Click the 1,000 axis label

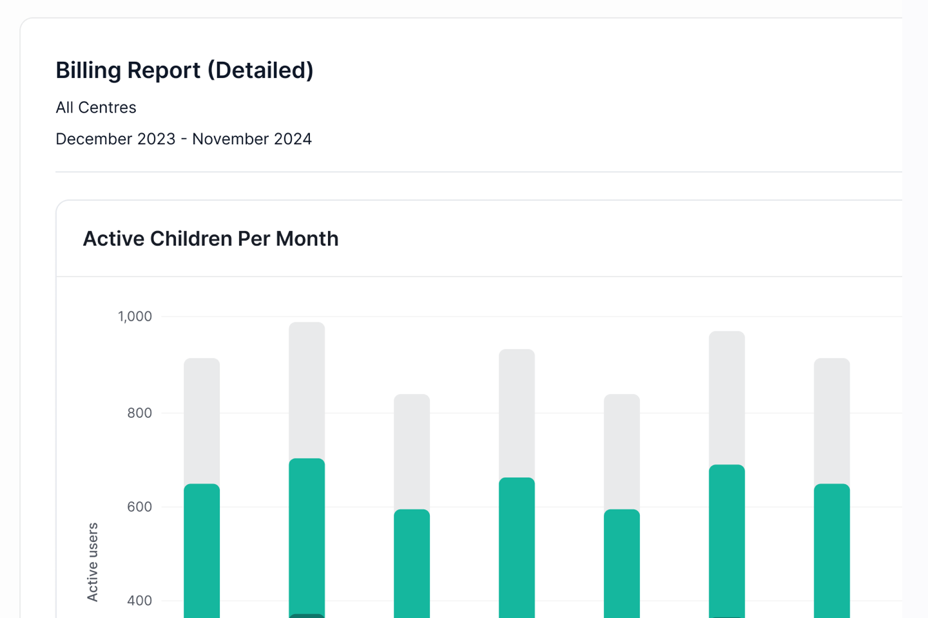pos(135,316)
